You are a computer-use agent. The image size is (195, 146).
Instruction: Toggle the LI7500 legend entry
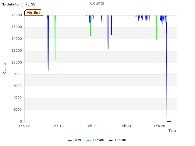[96, 140]
